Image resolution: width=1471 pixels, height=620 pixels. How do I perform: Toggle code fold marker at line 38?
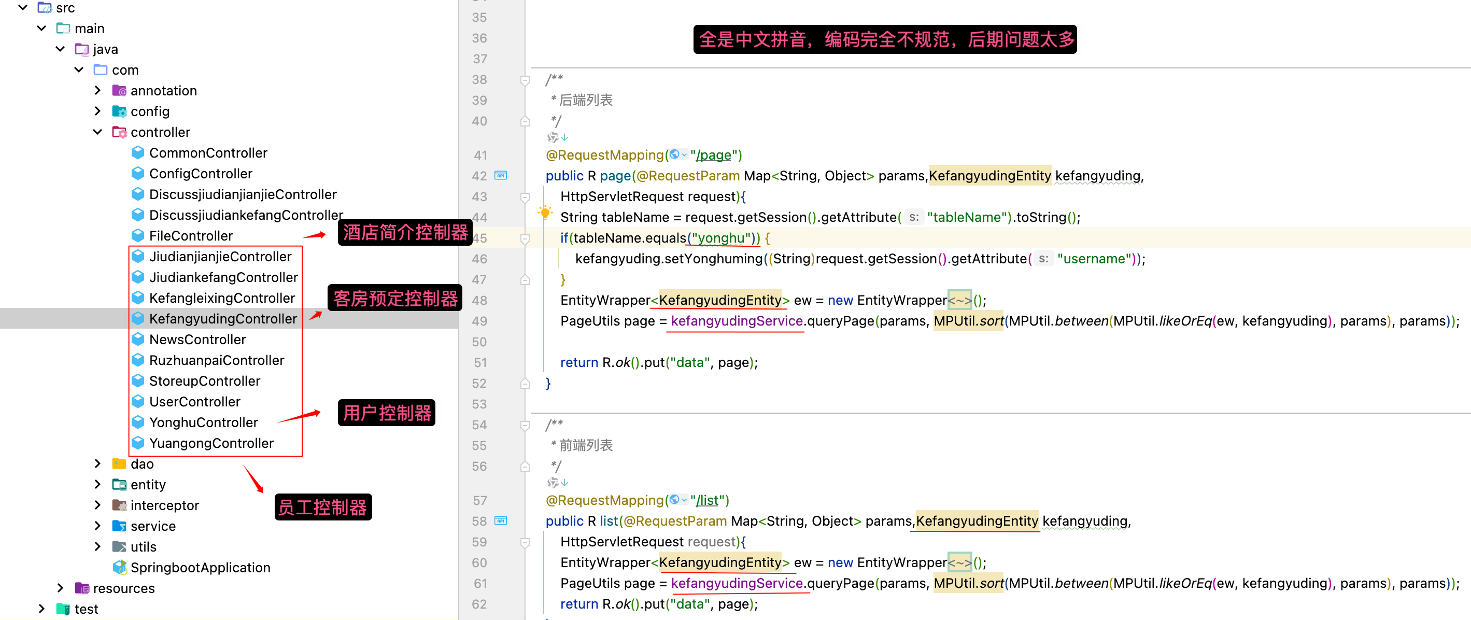click(525, 80)
